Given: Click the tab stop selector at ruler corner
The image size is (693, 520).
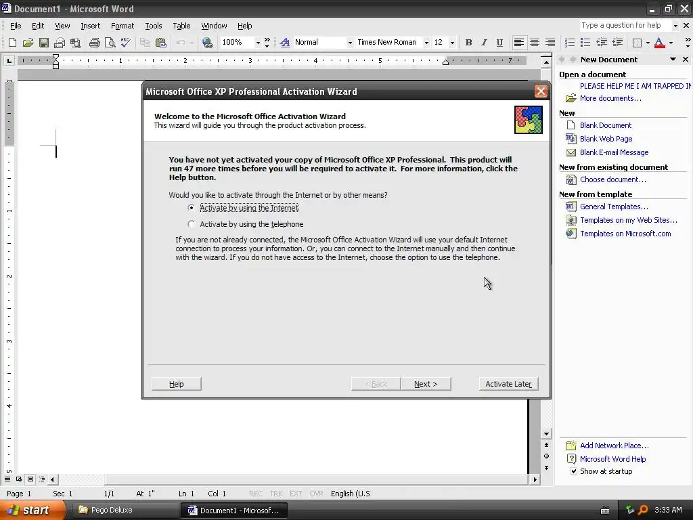Looking at the screenshot, I should pyautogui.click(x=9, y=60).
